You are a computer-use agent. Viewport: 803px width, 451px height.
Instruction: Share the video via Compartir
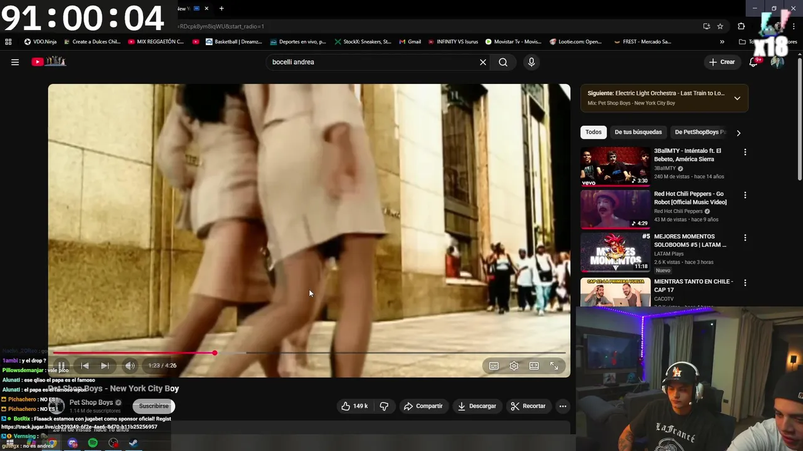point(423,406)
